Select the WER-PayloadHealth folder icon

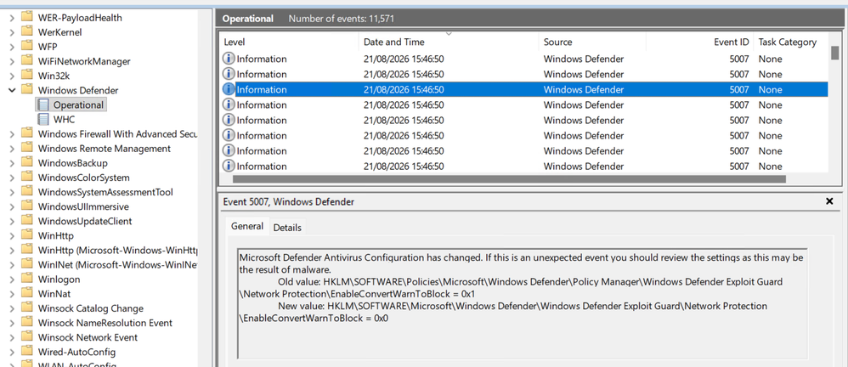26,17
